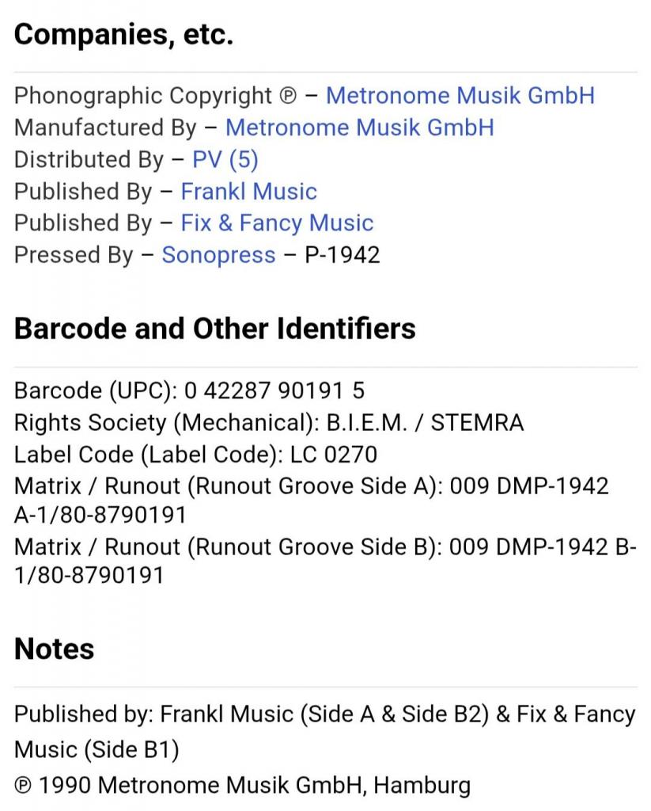Screen dimensions: 651x811
Task: Click the Rights Society B.I.E.M. / STEMRA line
Action: (269, 422)
